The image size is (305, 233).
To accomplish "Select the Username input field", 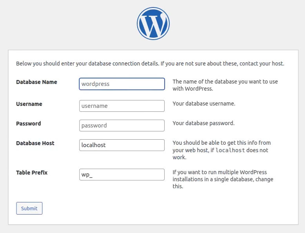I will click(x=122, y=106).
